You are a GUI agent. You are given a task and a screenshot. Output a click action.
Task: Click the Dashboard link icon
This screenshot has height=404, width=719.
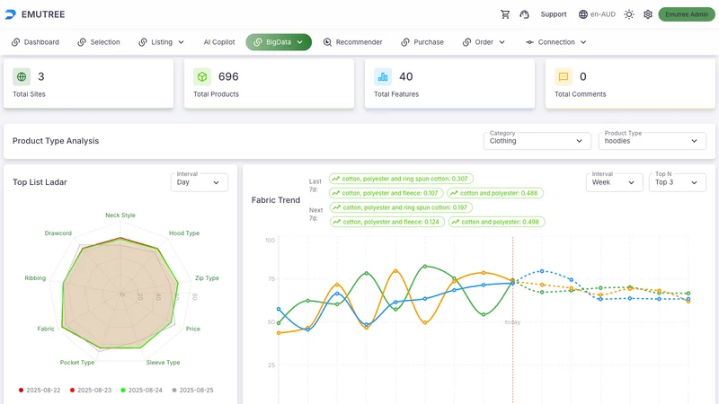tap(15, 42)
